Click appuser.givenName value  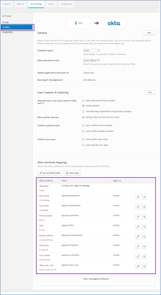[71, 196]
